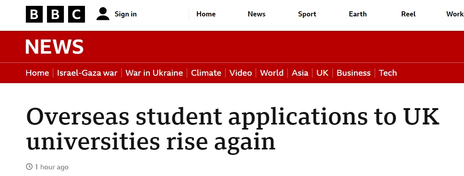Open News in top navigation

pyautogui.click(x=256, y=14)
